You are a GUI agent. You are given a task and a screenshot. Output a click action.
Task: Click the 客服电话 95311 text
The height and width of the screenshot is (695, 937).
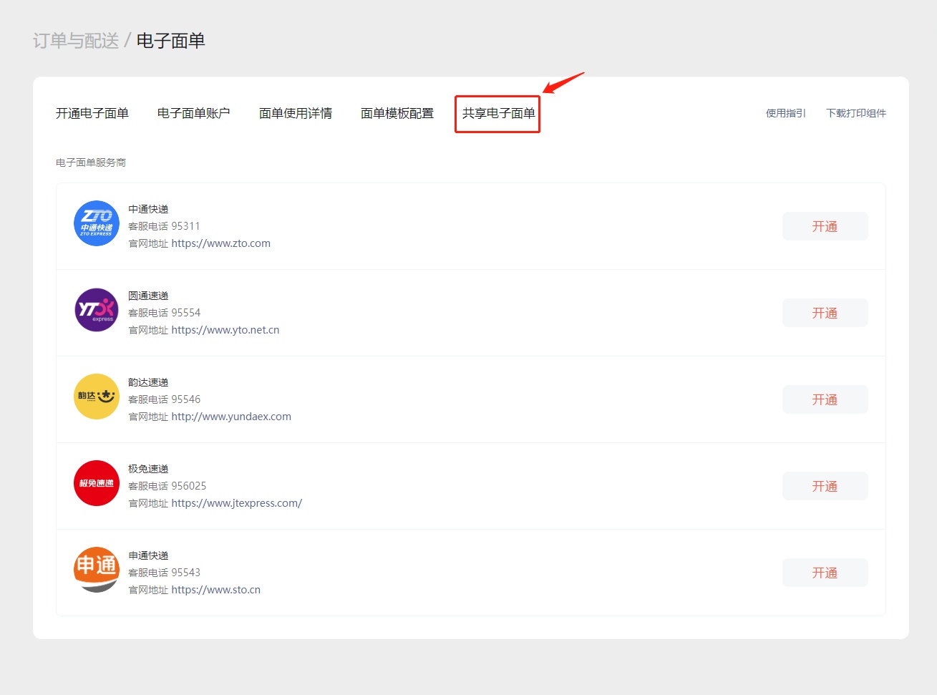click(x=164, y=226)
